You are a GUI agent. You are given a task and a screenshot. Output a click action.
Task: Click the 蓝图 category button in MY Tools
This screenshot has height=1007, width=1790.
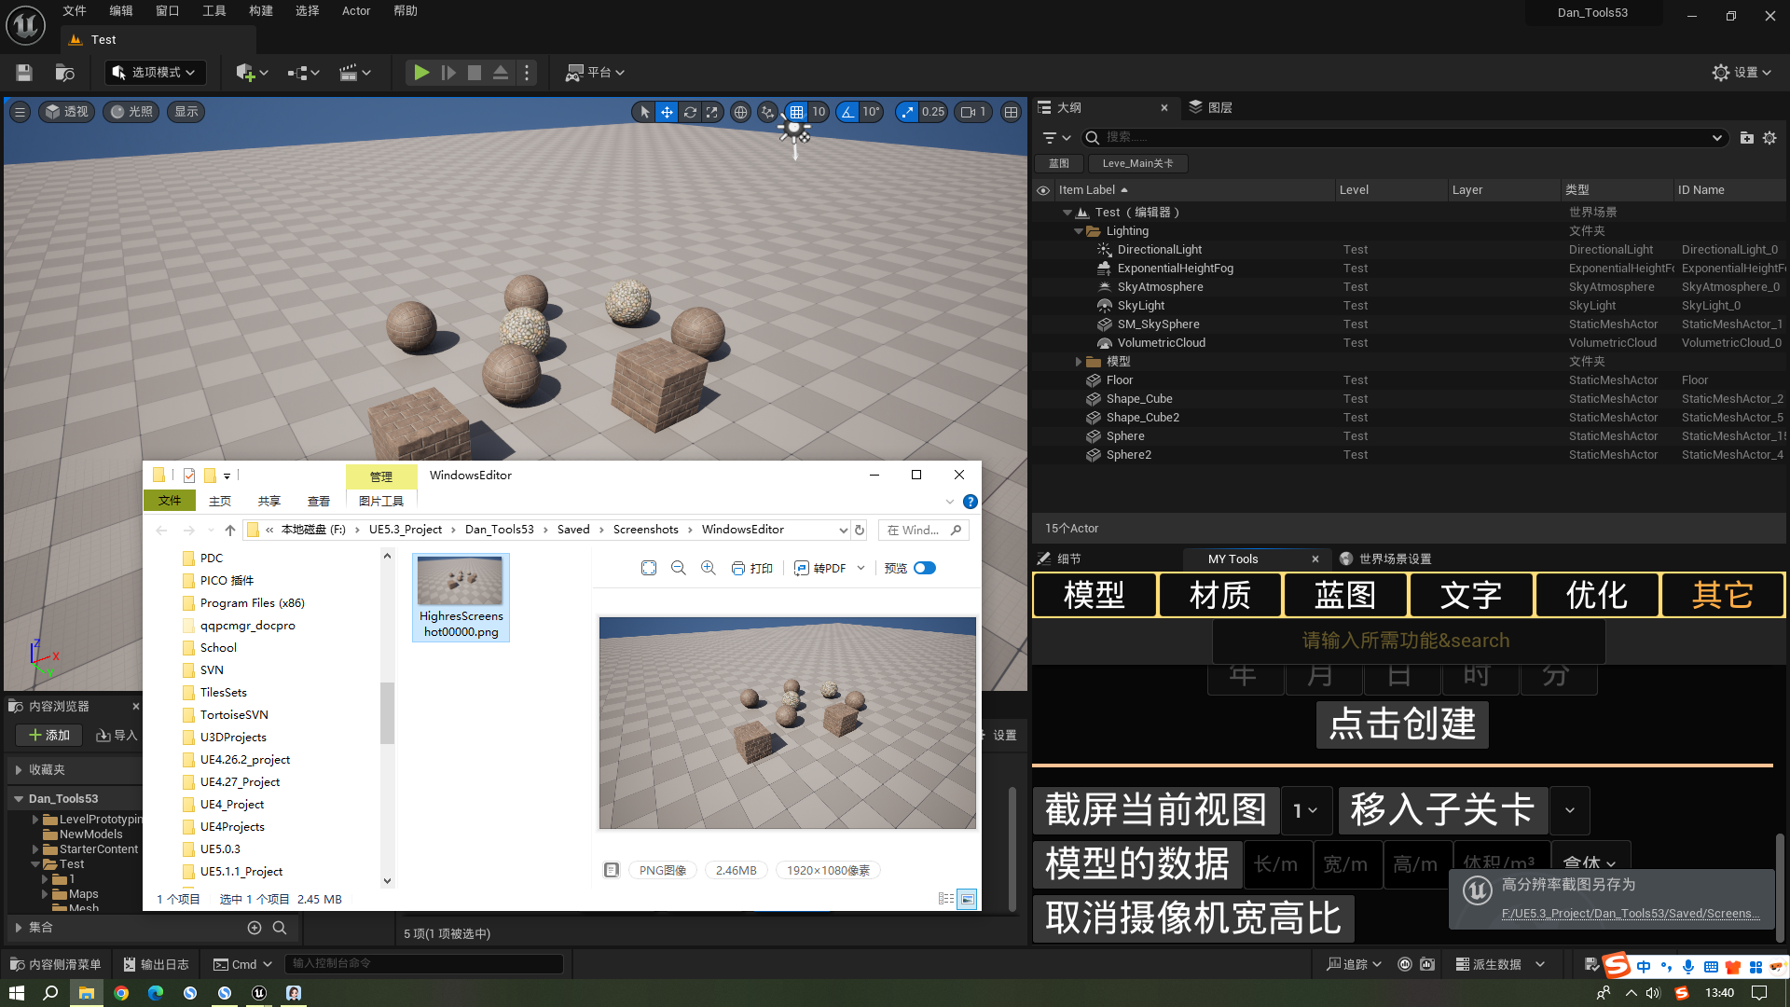pyautogui.click(x=1345, y=595)
